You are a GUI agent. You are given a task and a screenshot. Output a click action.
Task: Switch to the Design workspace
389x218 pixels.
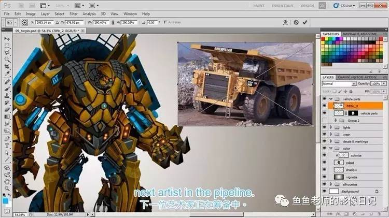tap(308, 6)
